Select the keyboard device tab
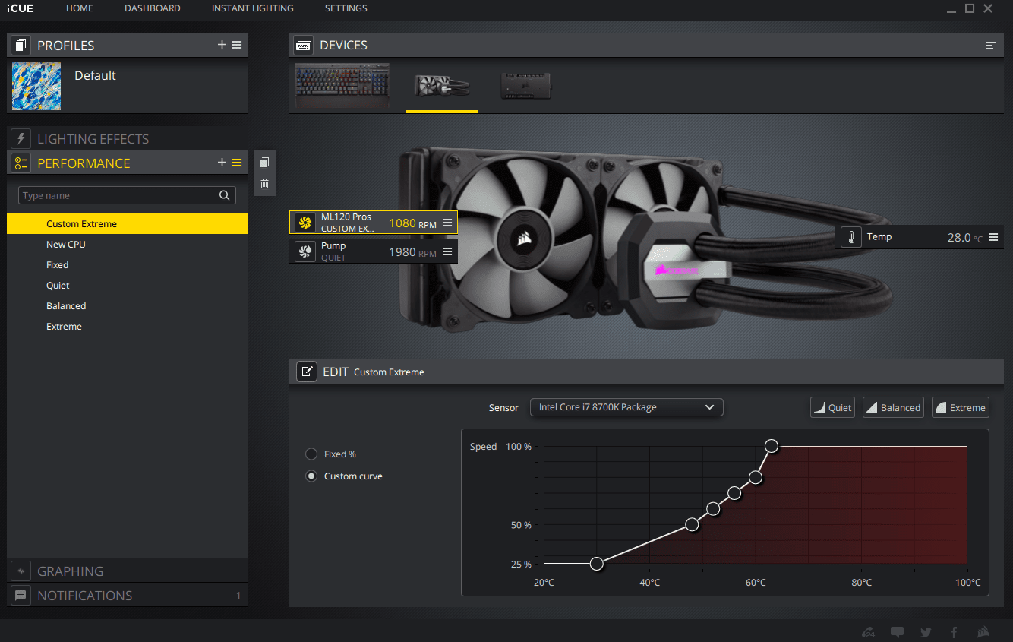The width and height of the screenshot is (1013, 642). click(341, 86)
